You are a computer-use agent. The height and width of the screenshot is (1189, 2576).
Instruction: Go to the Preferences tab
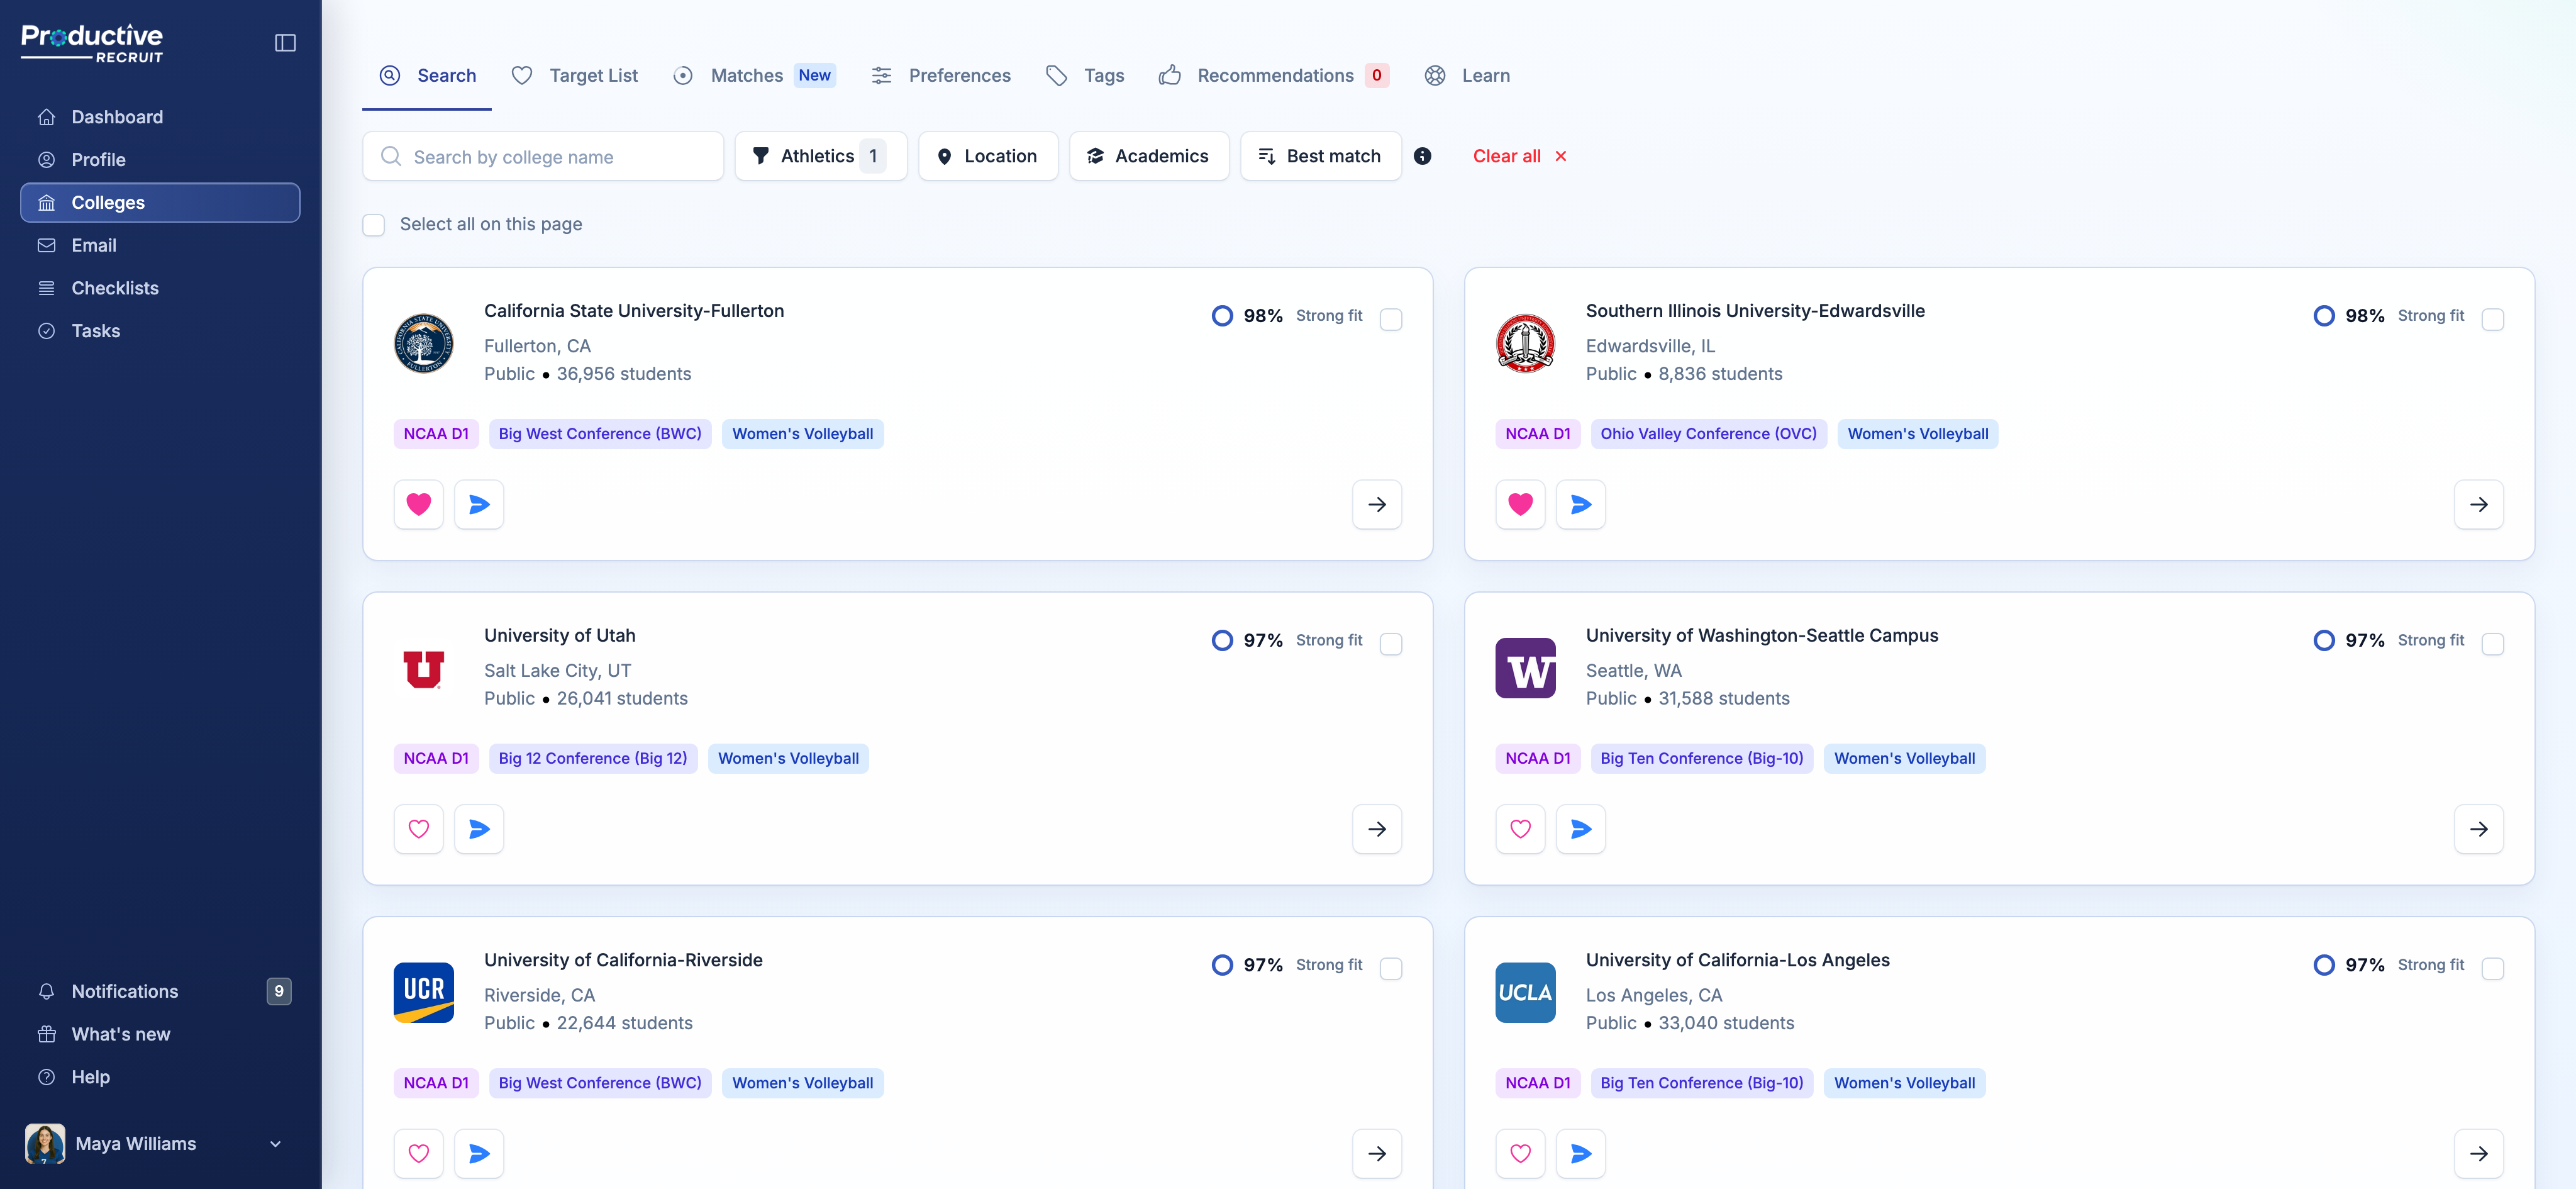pos(940,76)
